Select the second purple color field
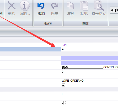 (x=89, y=63)
